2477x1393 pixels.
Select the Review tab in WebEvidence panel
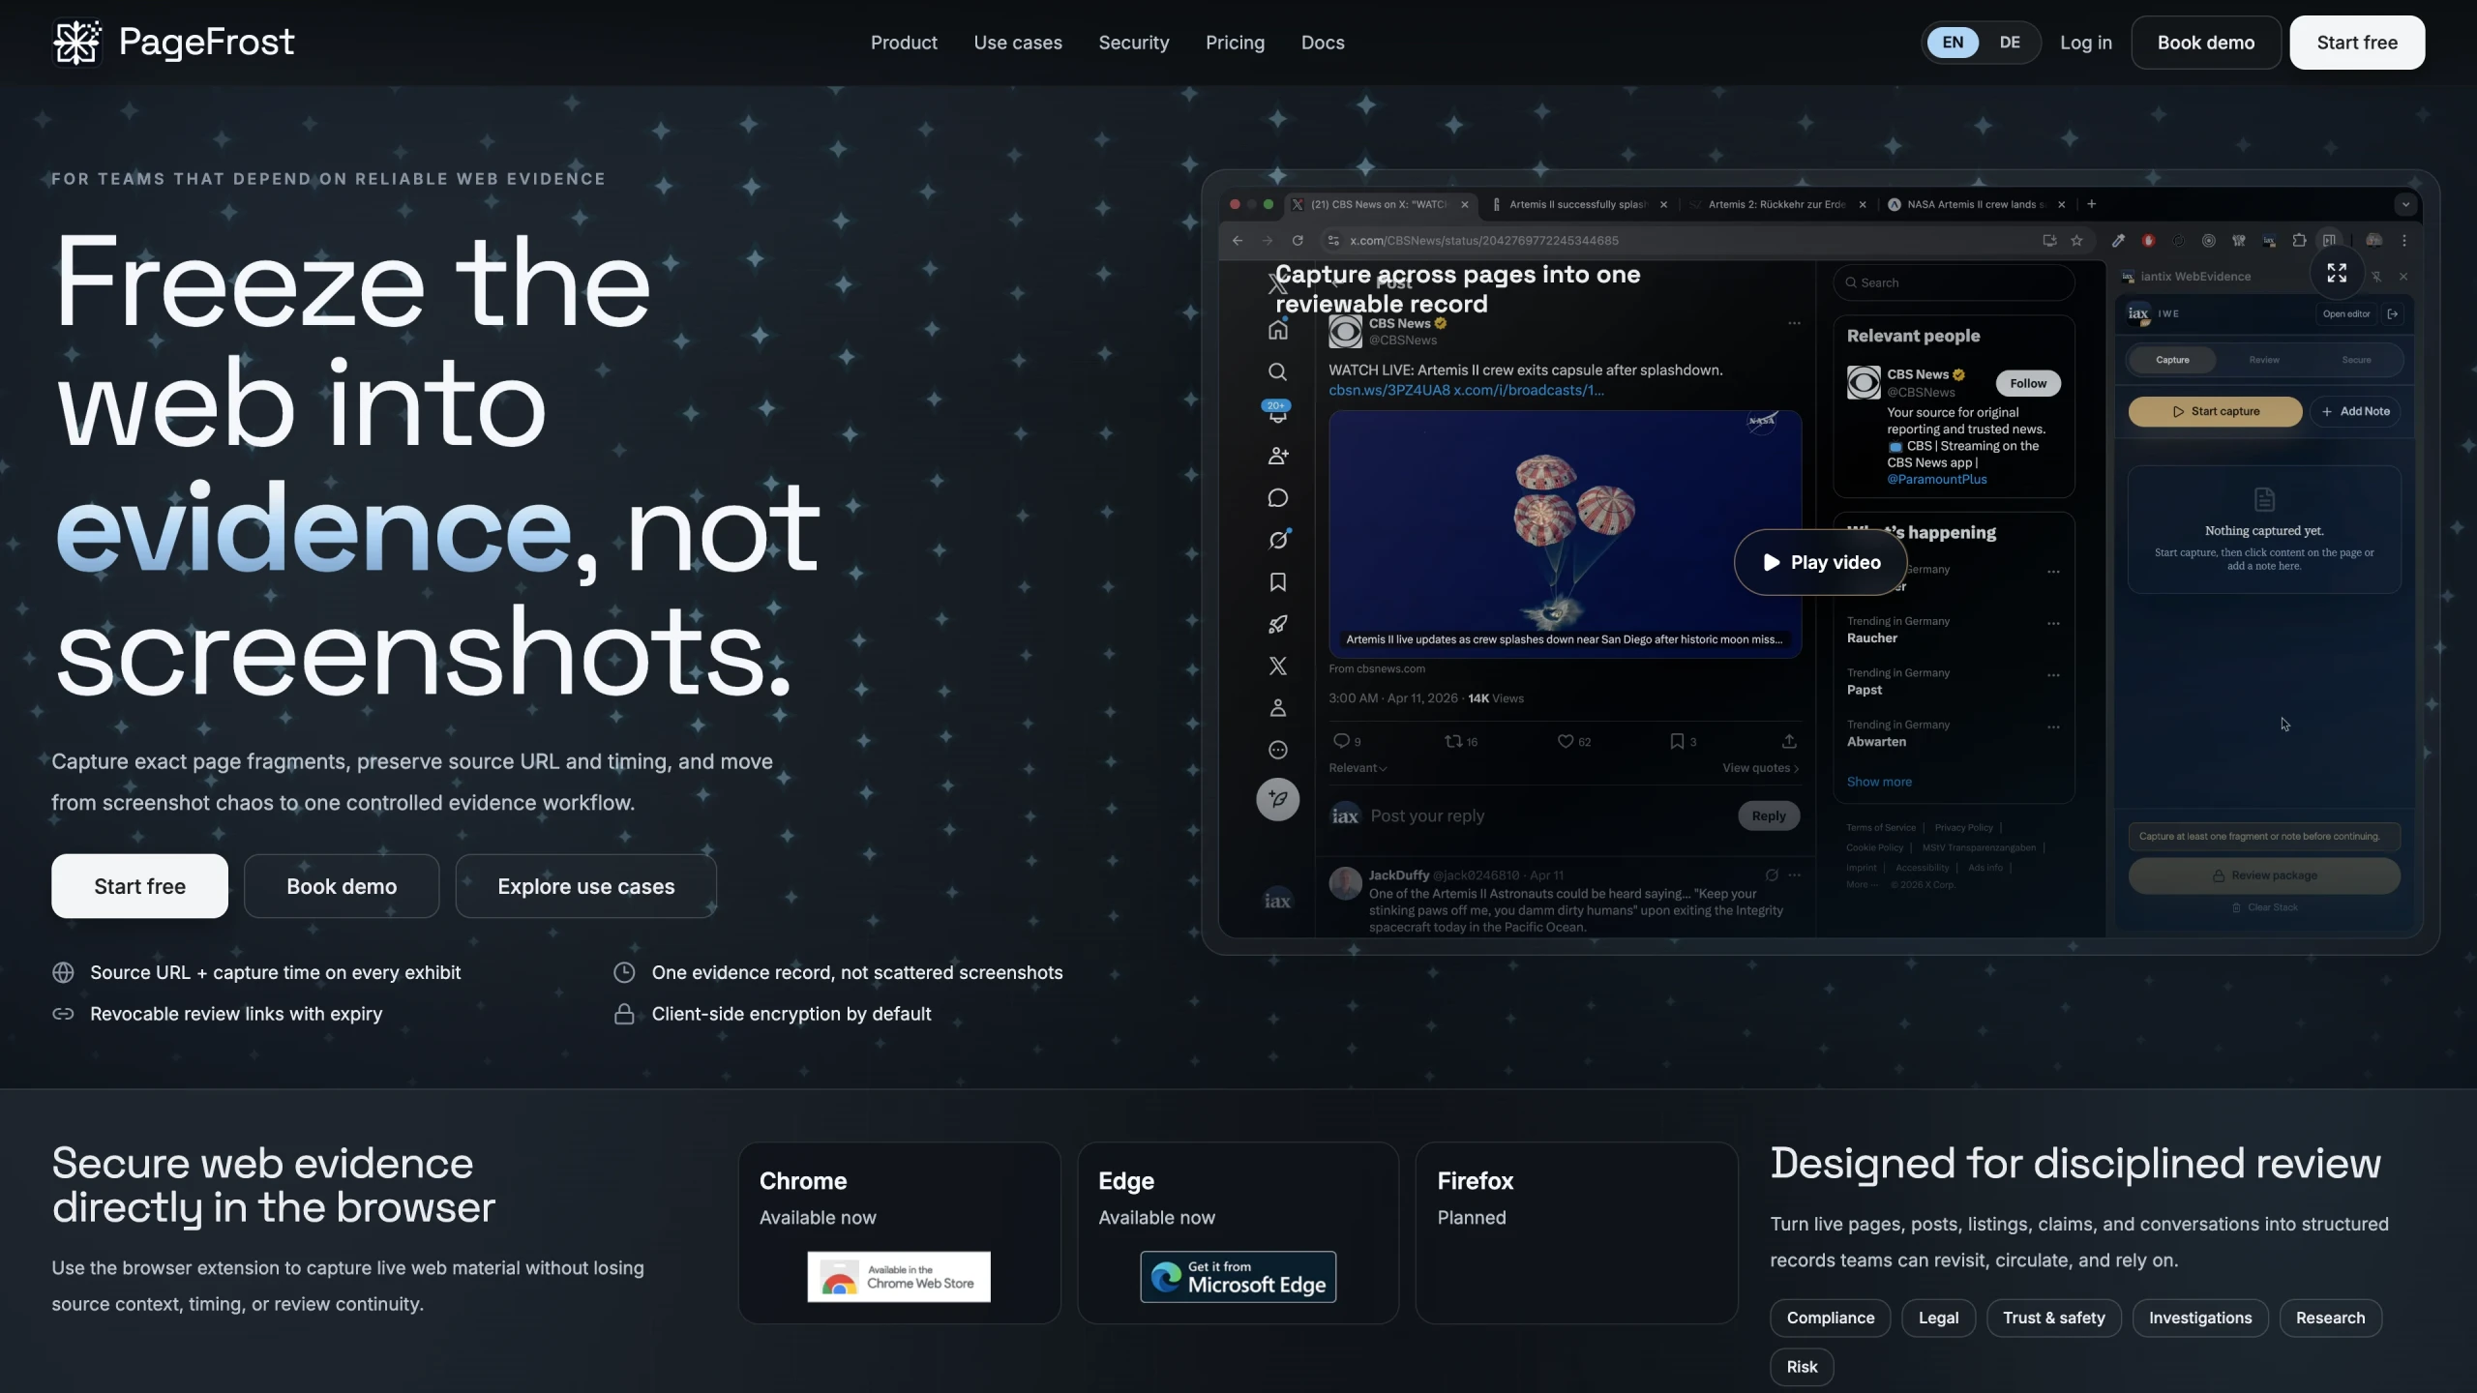(x=2264, y=360)
